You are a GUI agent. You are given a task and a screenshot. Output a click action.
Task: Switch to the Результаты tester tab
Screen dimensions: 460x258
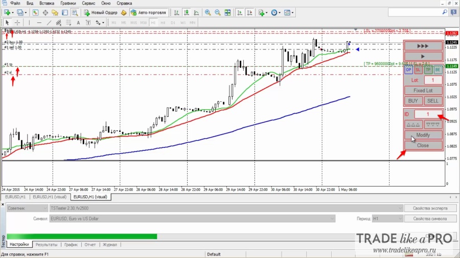pyautogui.click(x=47, y=245)
